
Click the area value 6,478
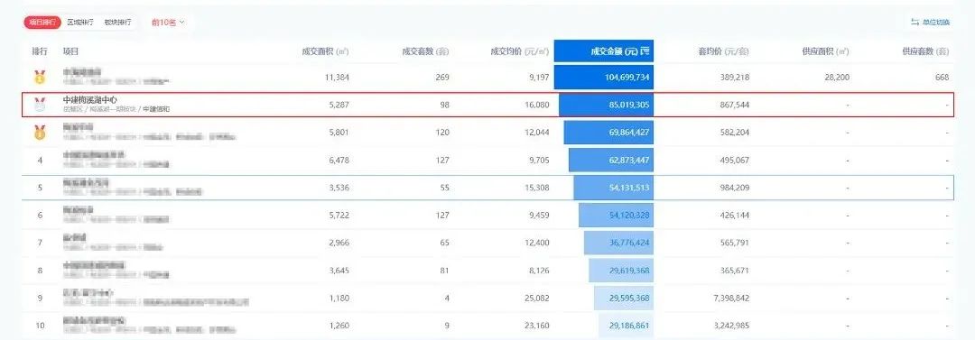(x=339, y=160)
